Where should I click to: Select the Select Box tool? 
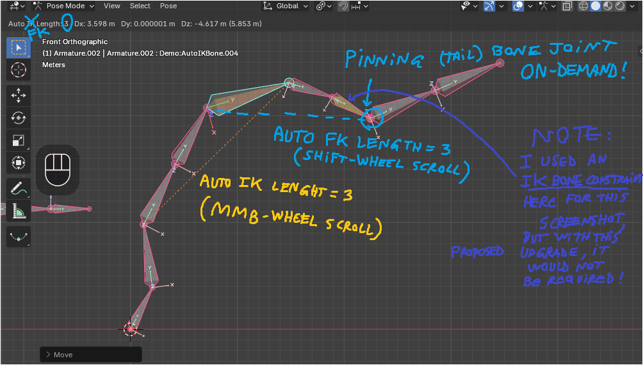click(x=19, y=48)
